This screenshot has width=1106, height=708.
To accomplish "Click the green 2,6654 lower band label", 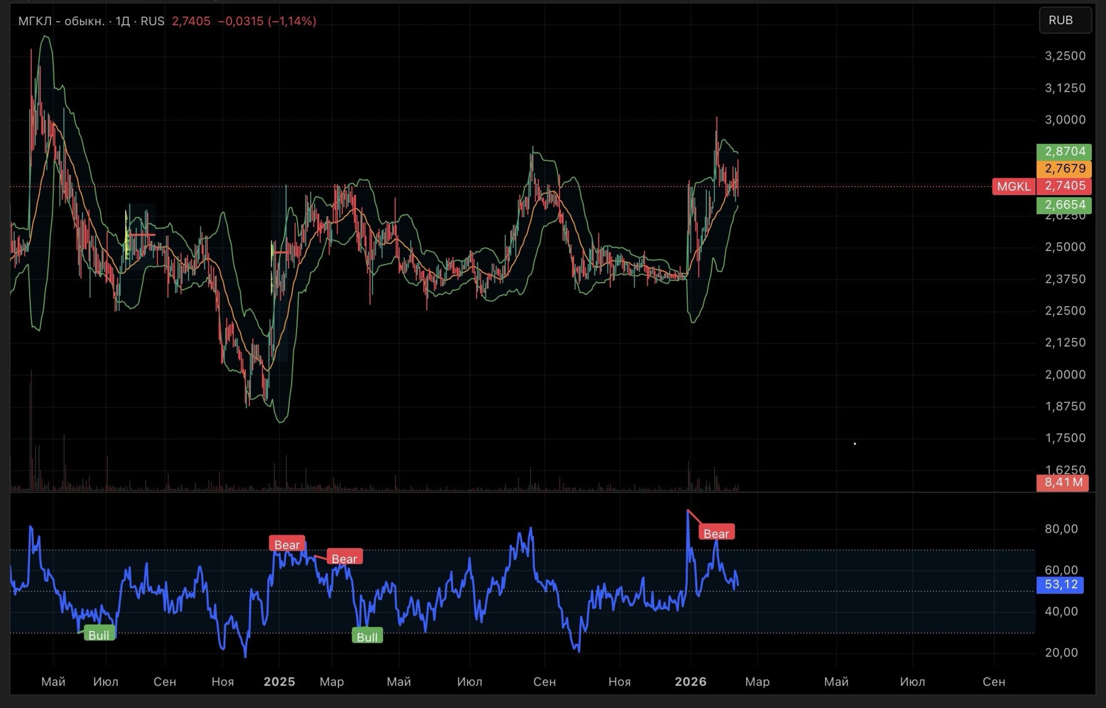I will 1065,205.
